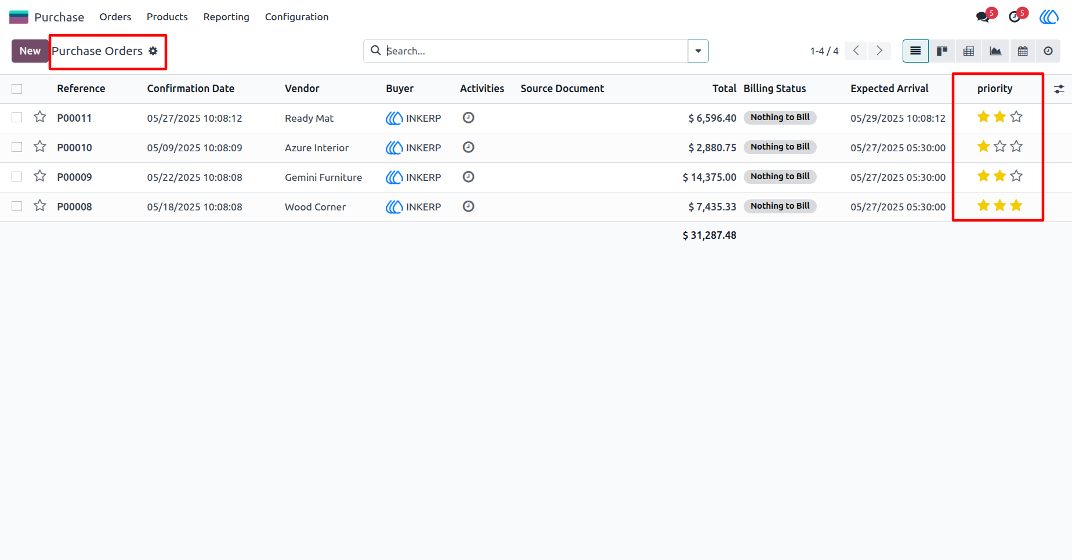Open the Configuration menu
Viewport: 1072px width, 560px height.
click(297, 17)
